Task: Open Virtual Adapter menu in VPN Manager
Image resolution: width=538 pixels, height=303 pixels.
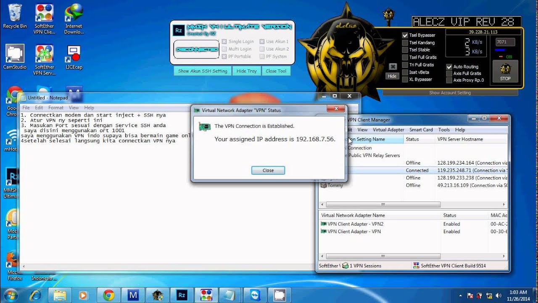Action: point(388,130)
